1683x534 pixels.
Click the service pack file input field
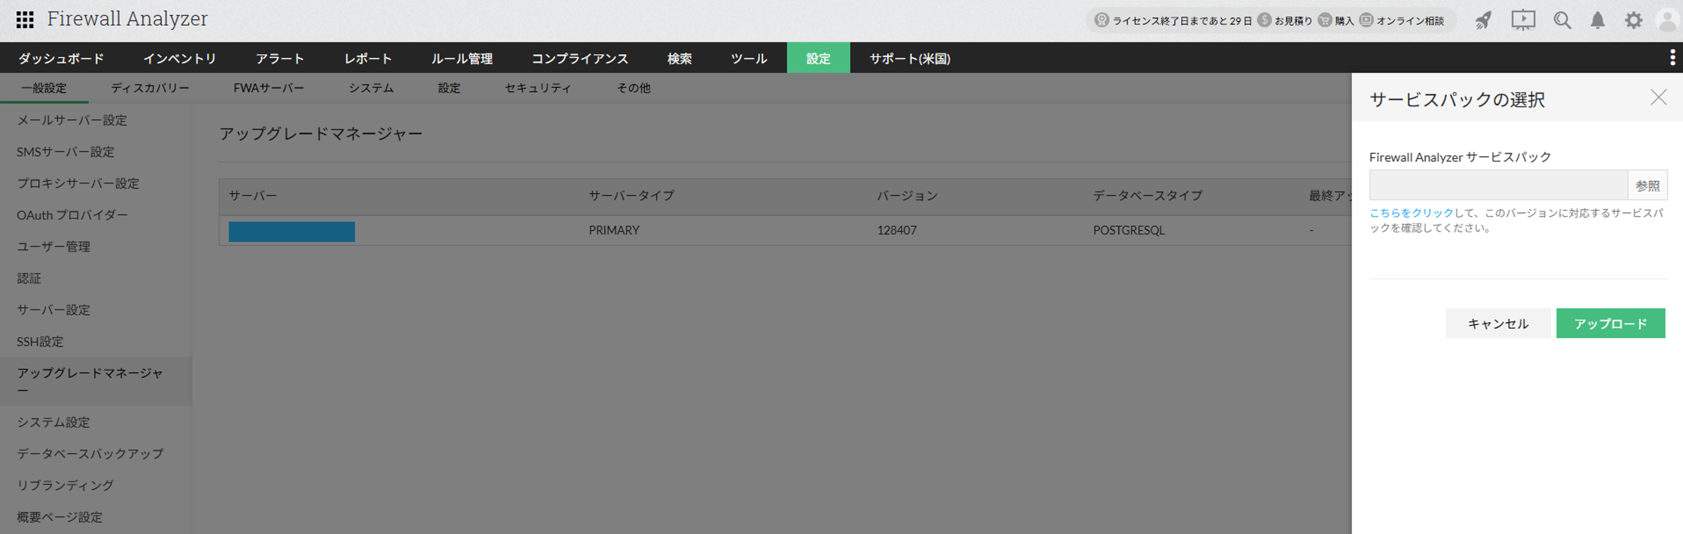[x=1497, y=185]
